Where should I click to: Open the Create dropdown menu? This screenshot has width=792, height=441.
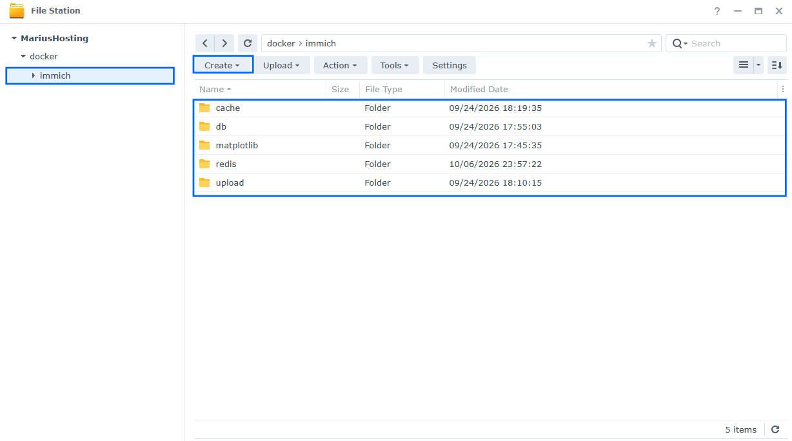click(x=223, y=65)
